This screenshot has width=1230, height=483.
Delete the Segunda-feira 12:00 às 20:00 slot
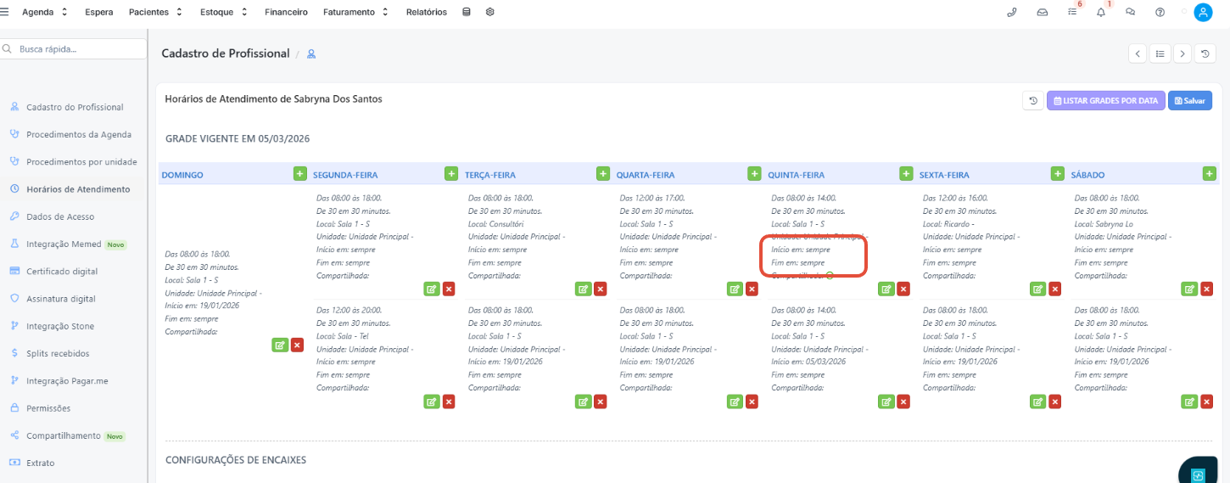(449, 402)
